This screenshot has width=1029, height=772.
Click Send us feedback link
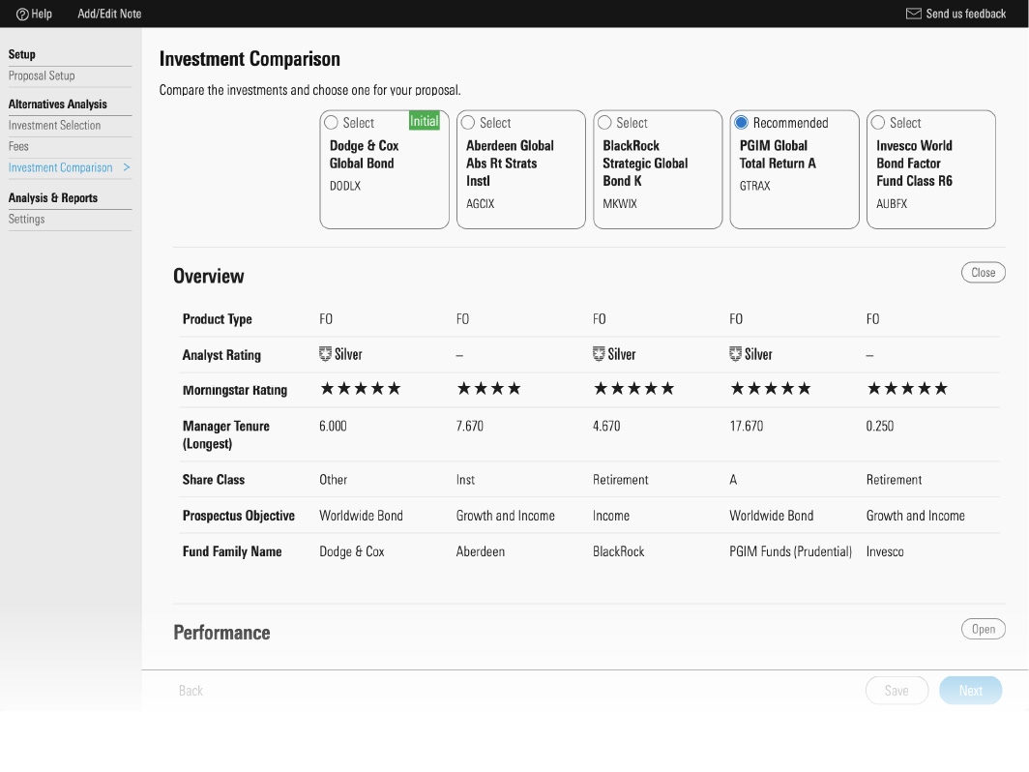pos(965,14)
